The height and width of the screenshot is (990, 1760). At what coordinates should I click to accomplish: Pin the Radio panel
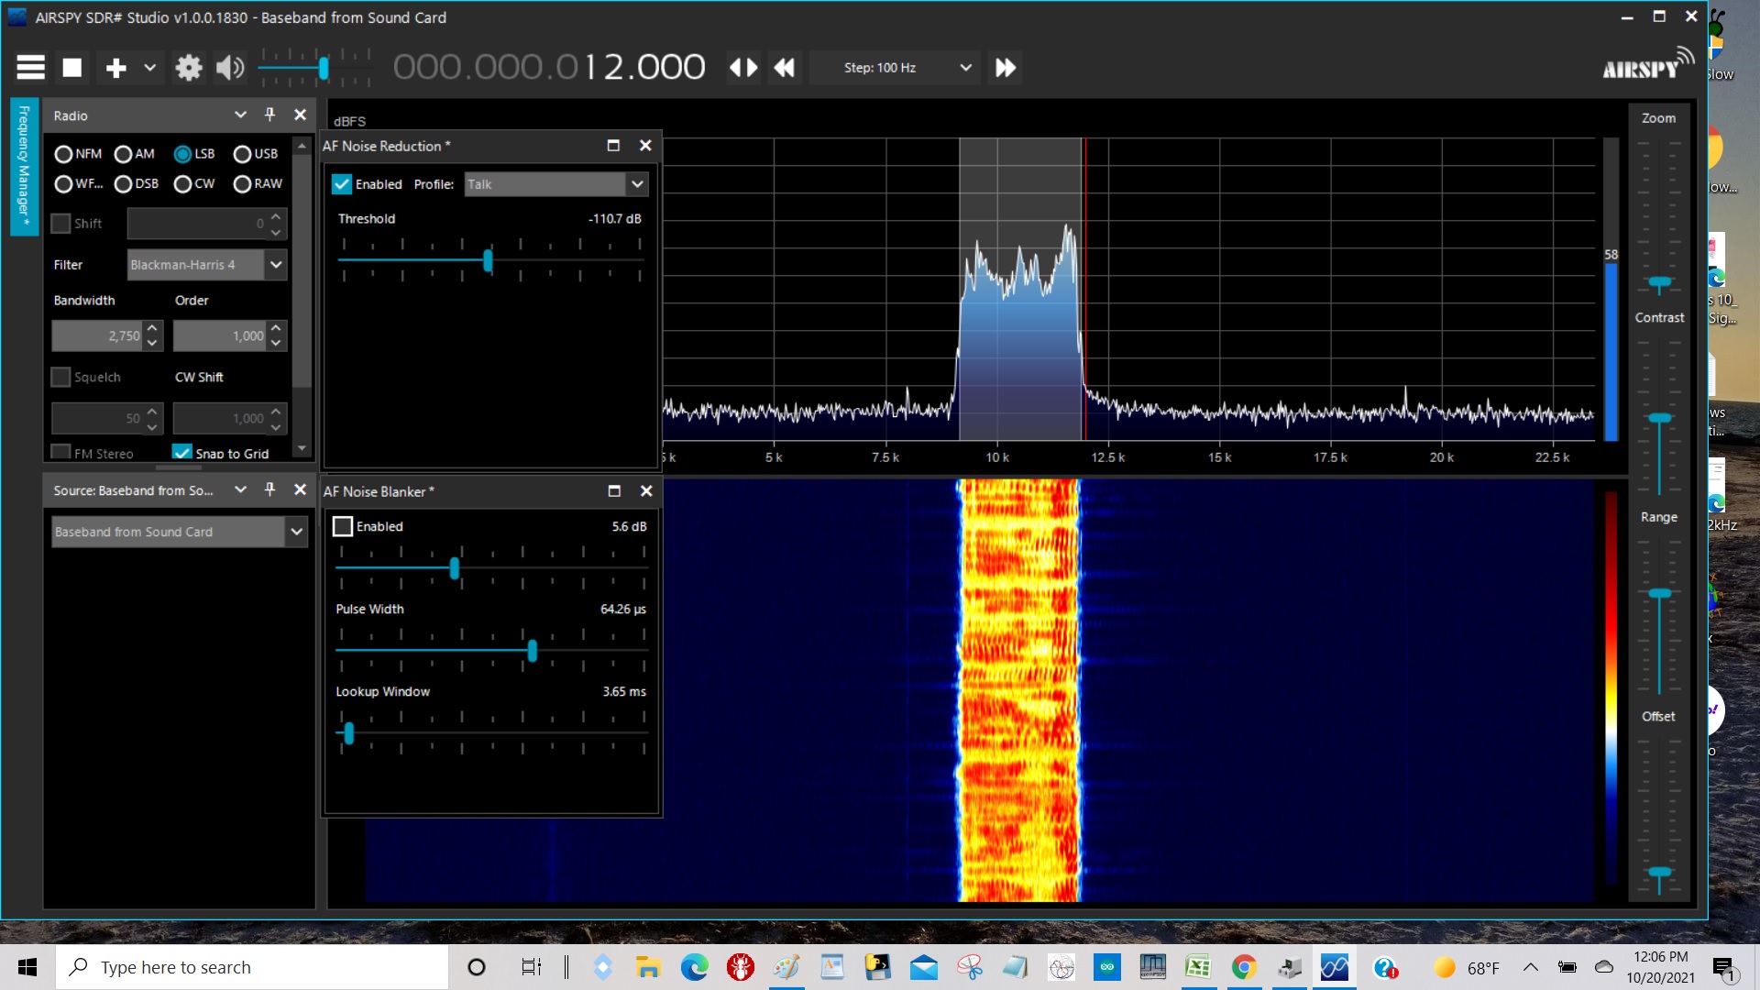[269, 115]
